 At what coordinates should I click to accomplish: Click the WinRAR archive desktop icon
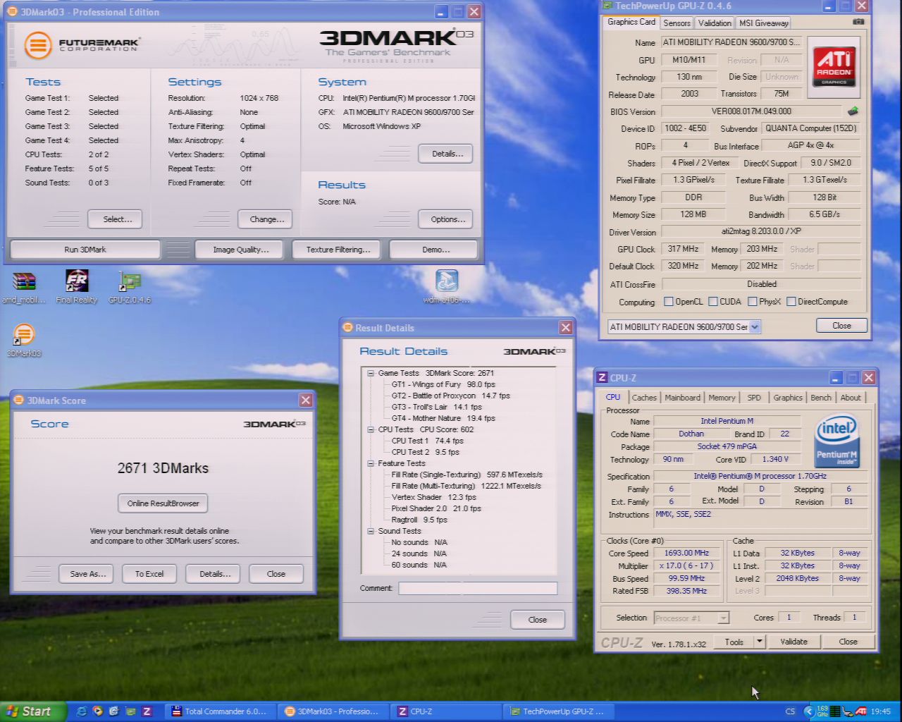pos(24,282)
